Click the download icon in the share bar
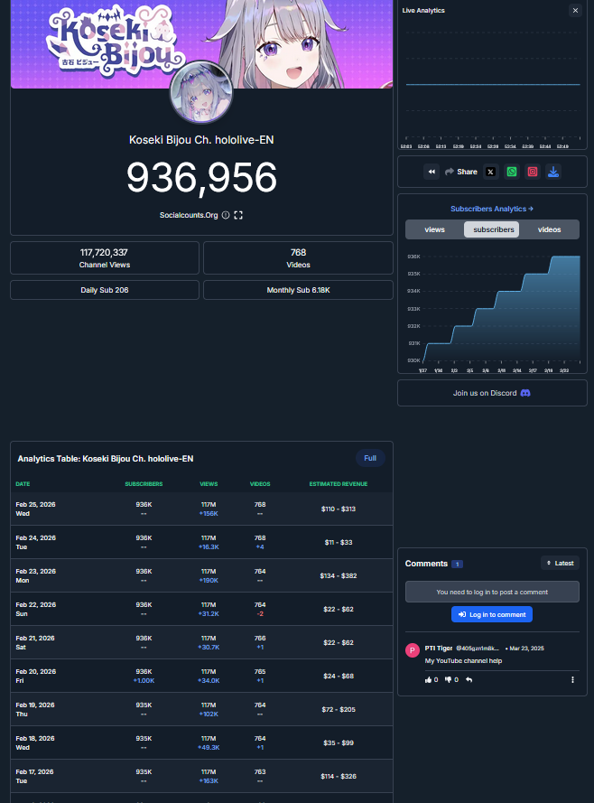Viewport: 594px width, 803px height. tap(553, 172)
